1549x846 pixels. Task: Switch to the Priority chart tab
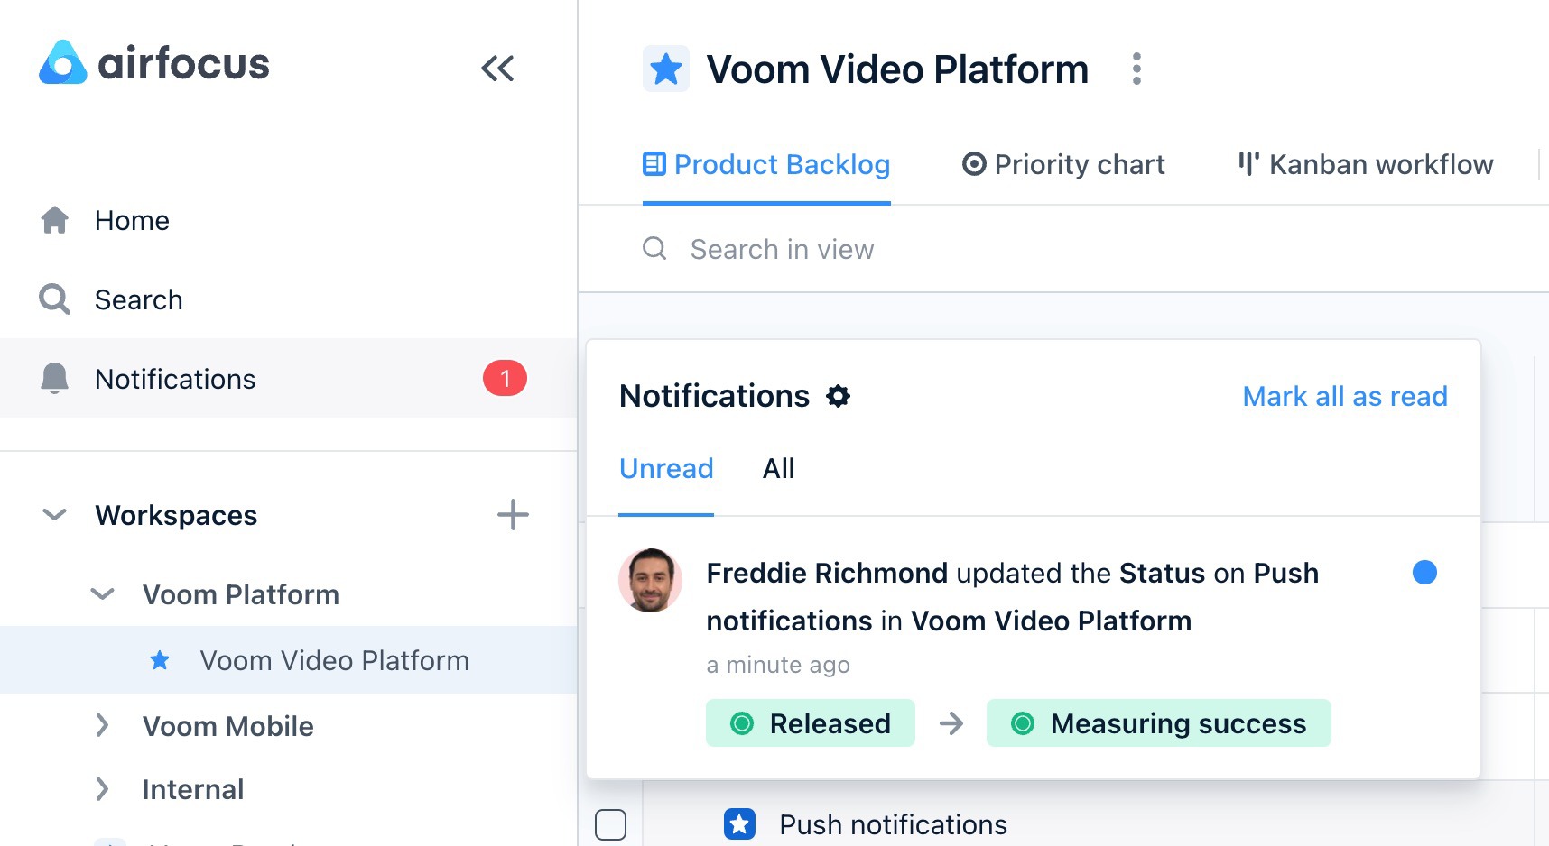pos(1062,165)
